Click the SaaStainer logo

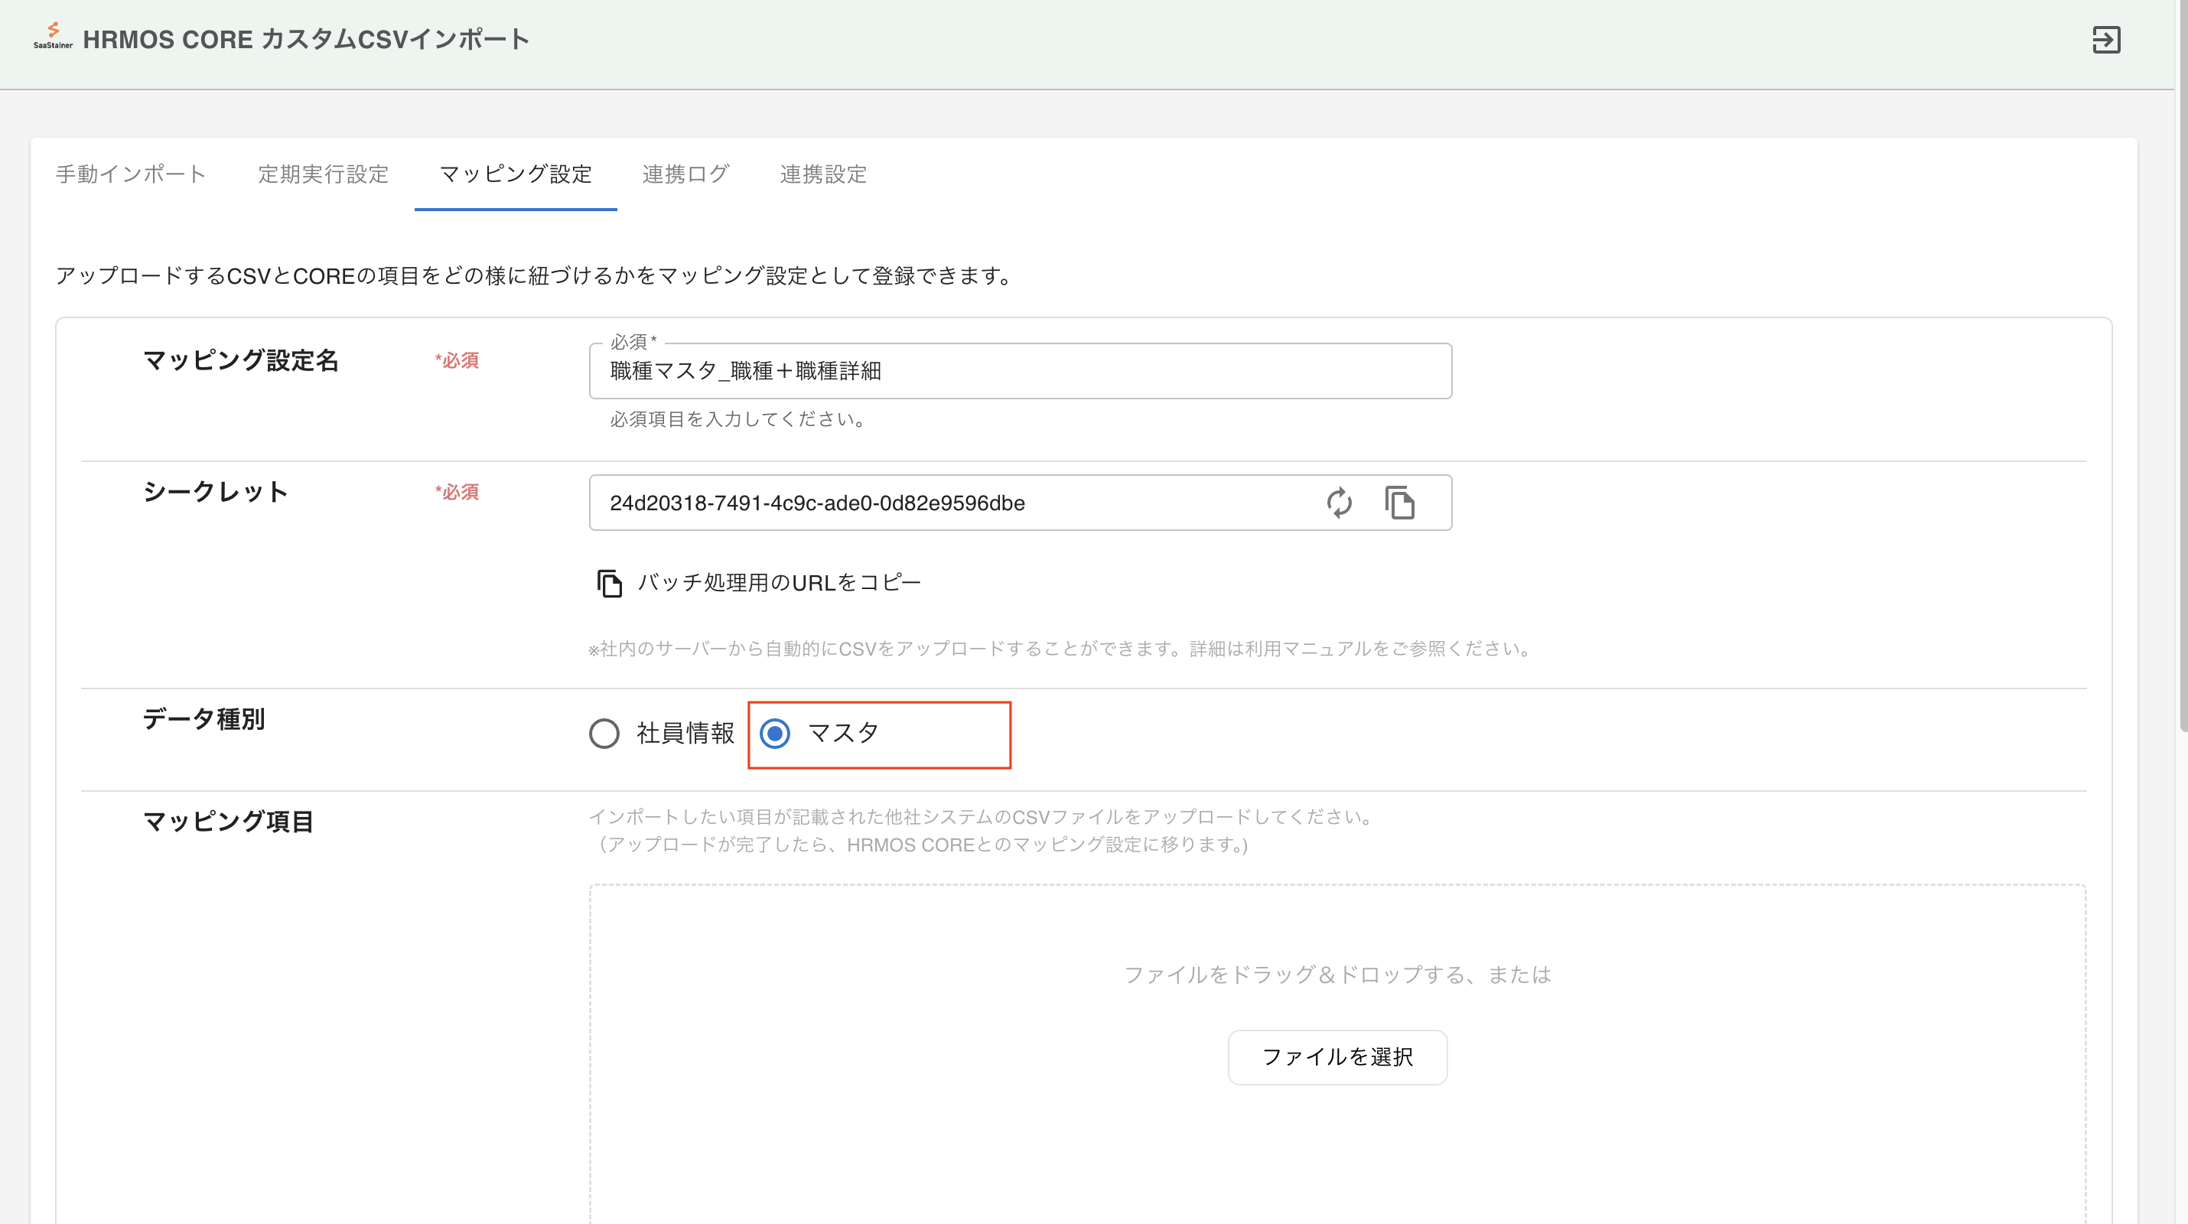pyautogui.click(x=53, y=37)
